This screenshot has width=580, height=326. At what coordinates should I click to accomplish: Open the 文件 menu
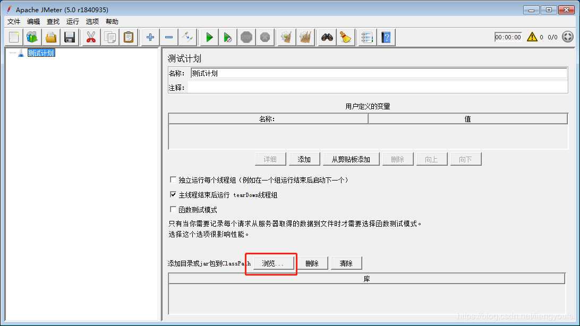click(14, 21)
